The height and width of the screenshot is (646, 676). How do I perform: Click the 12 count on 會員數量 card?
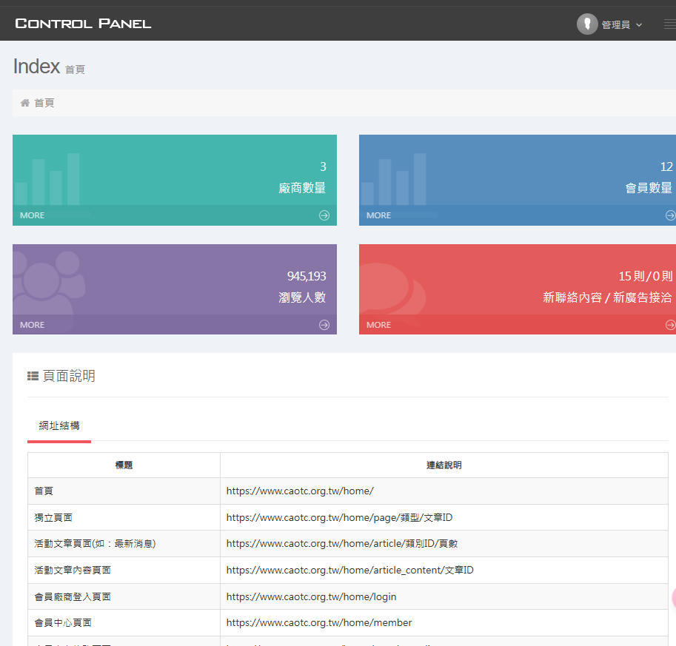(x=666, y=166)
